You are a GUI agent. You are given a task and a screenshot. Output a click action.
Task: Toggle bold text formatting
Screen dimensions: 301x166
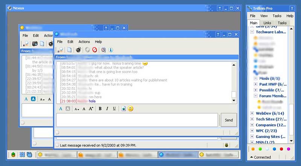pyautogui.click(x=100, y=109)
